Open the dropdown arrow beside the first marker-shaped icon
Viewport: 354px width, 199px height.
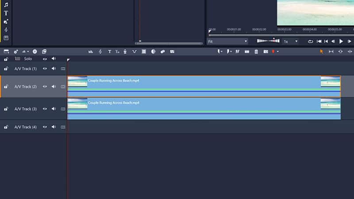pyautogui.click(x=222, y=52)
